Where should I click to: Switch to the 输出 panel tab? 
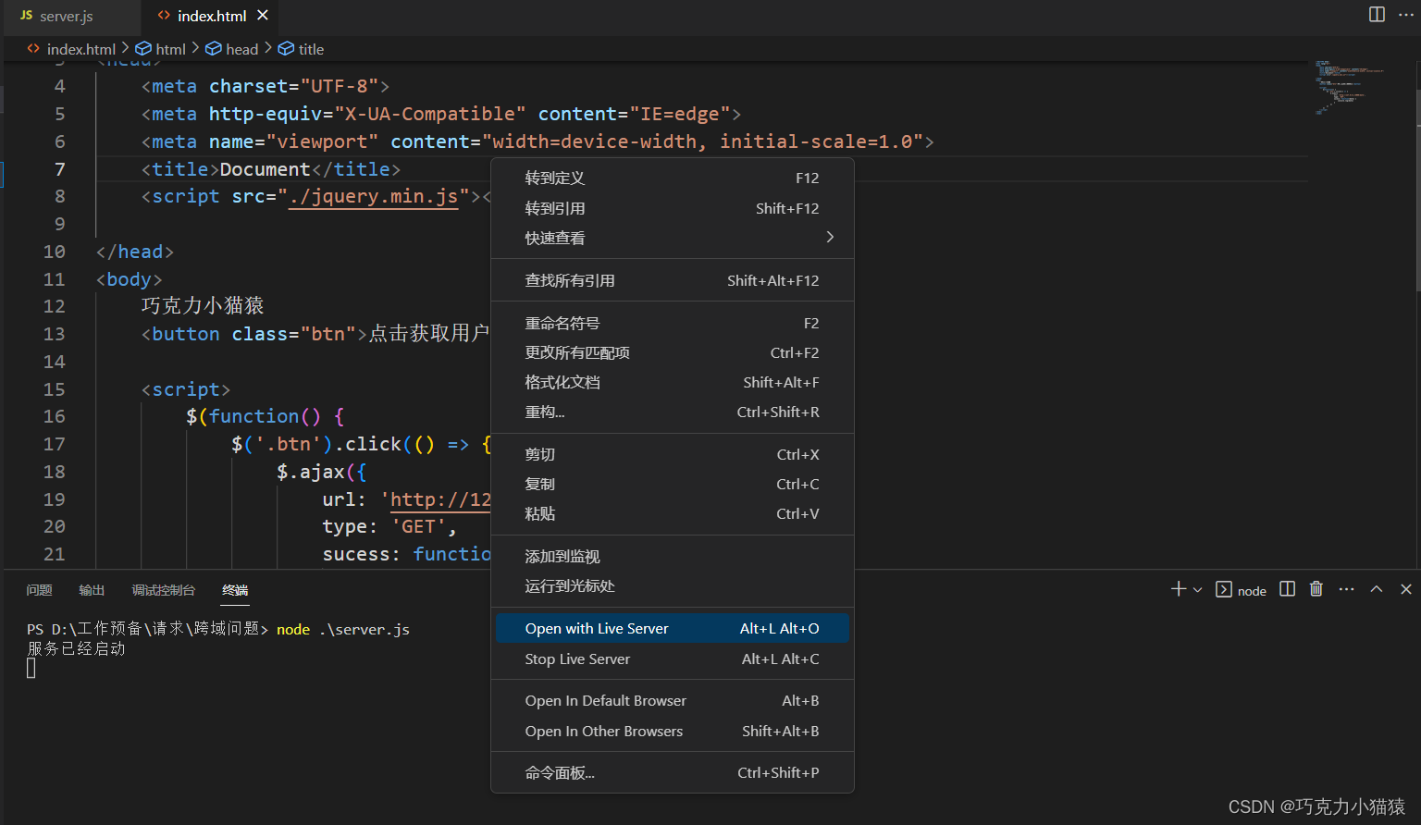(x=92, y=590)
